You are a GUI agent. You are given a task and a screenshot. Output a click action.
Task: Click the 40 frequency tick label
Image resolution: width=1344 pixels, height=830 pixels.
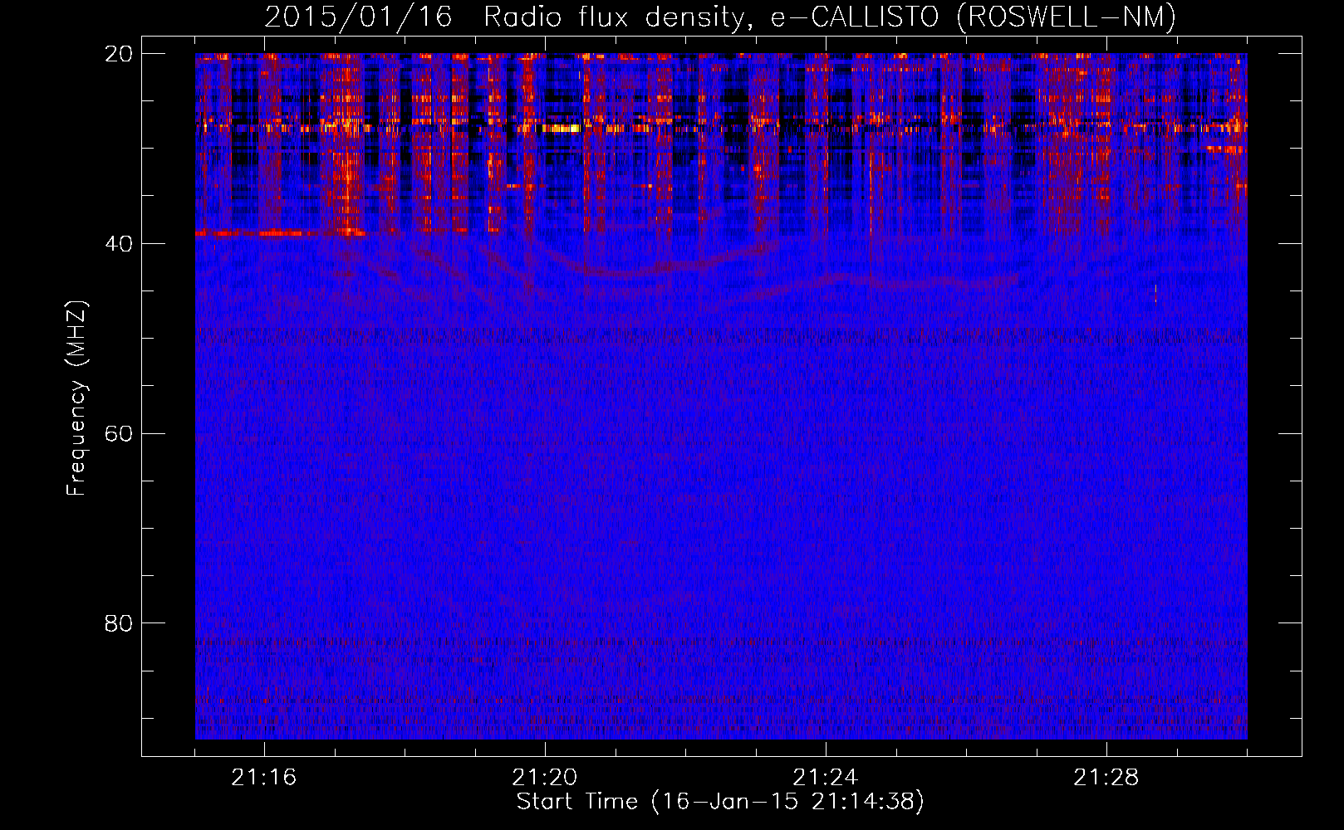(x=119, y=244)
